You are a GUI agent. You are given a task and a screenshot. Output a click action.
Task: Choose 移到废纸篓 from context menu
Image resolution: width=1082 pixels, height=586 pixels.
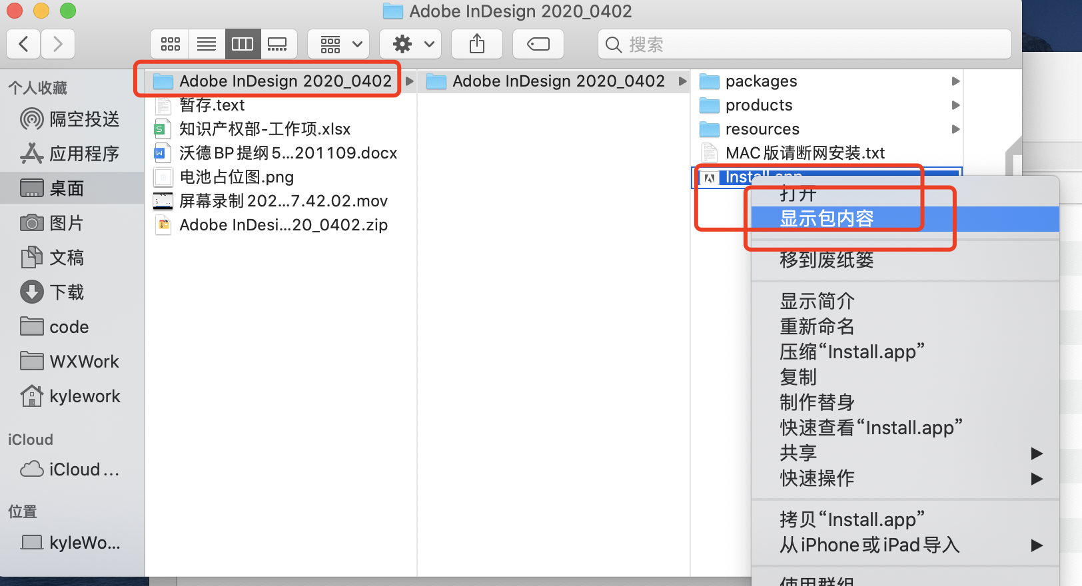(905, 260)
